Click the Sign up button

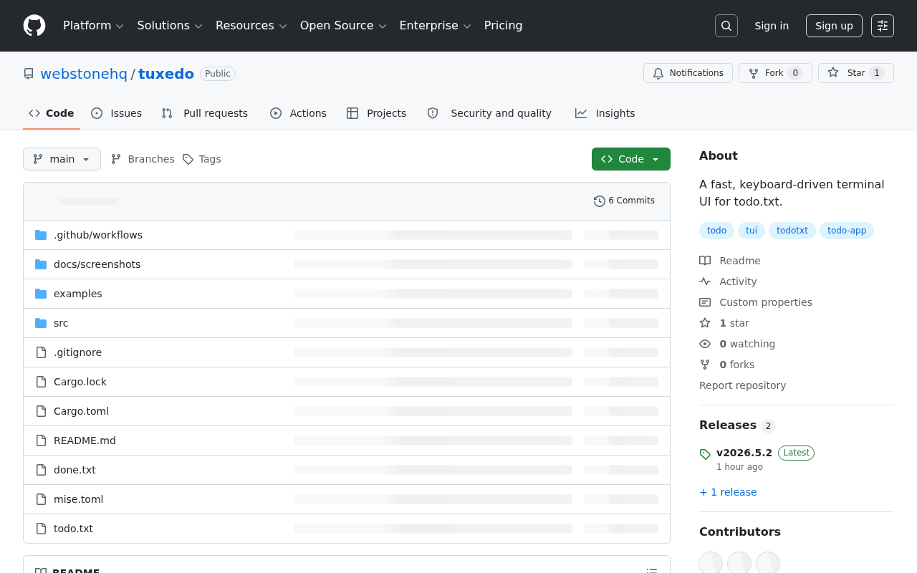click(x=834, y=26)
